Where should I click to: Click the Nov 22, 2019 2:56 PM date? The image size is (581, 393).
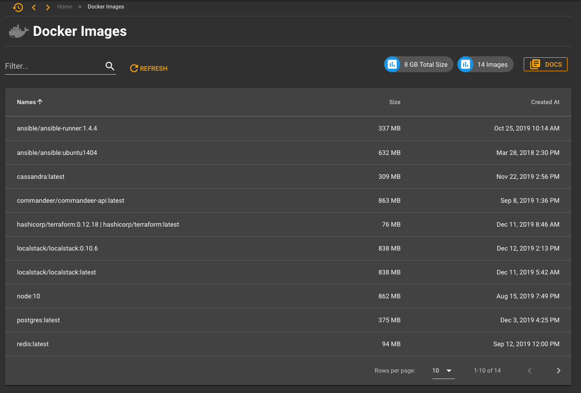click(528, 177)
